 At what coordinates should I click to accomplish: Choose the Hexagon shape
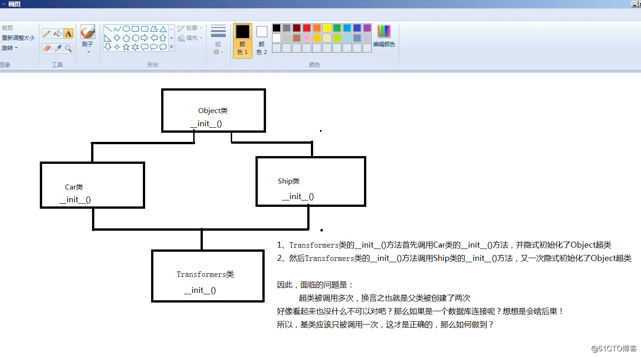(136, 38)
